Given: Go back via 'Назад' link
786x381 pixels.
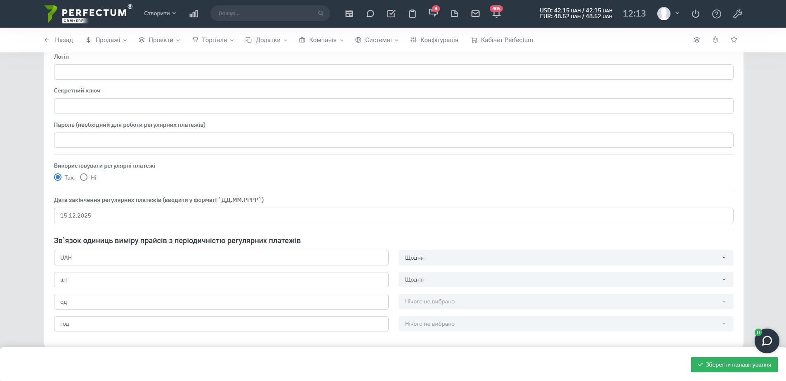Looking at the screenshot, I should [59, 40].
